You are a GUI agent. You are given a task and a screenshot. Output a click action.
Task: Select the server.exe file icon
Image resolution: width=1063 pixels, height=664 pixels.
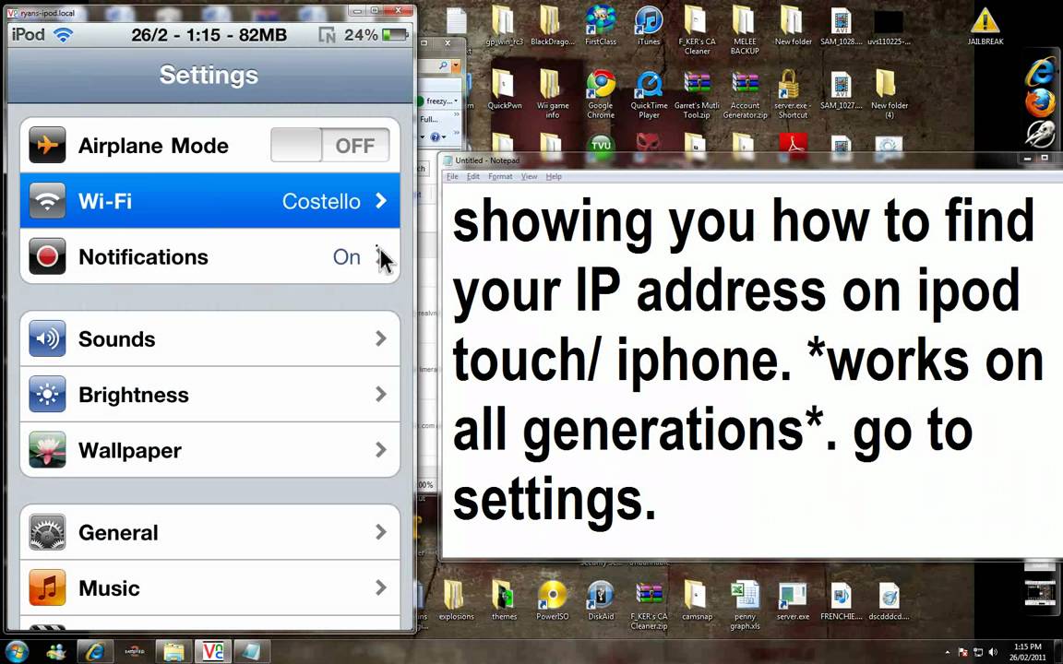793,600
